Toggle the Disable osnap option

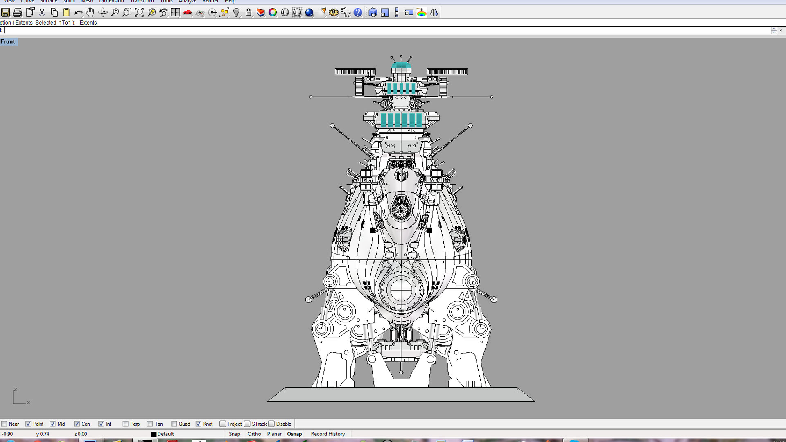pos(271,424)
